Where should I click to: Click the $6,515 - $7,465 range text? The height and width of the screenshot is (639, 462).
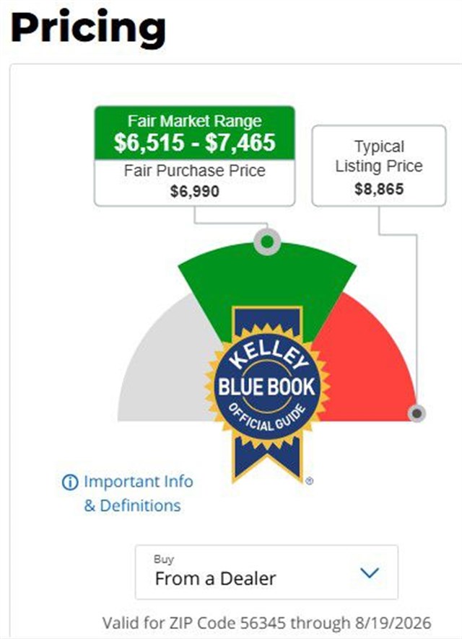click(x=194, y=143)
